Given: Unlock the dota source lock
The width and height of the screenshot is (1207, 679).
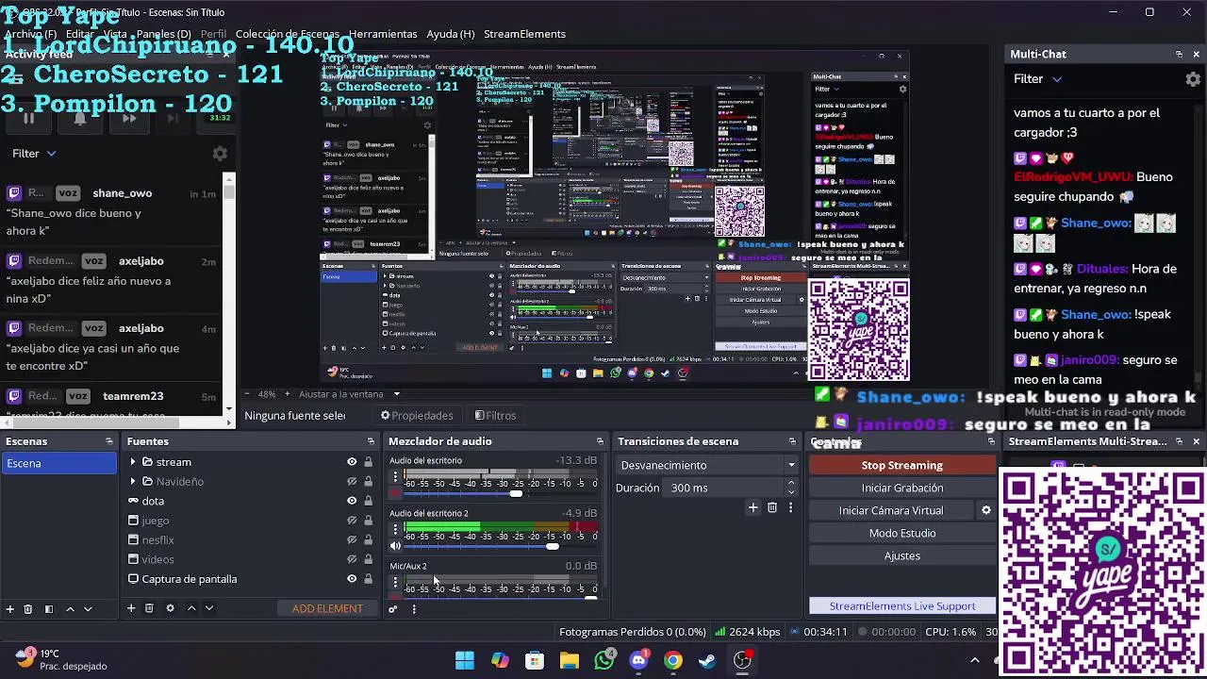Looking at the screenshot, I should point(368,501).
